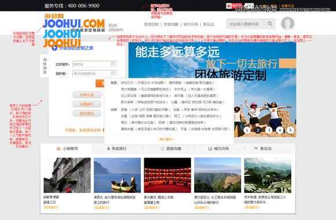Viewport: 336px width, 220px height.
Task: Switch to 小秘推荐 tab
Action: (x=67, y=149)
